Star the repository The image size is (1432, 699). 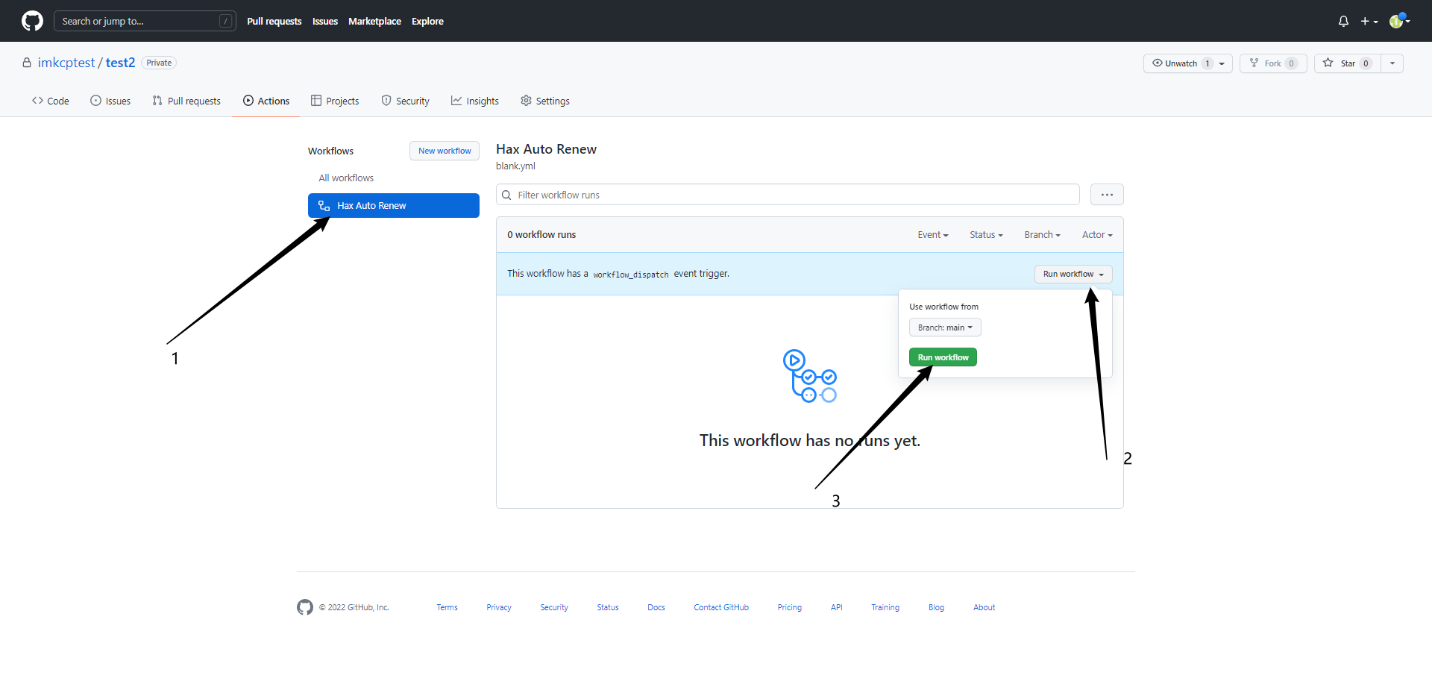click(1348, 63)
